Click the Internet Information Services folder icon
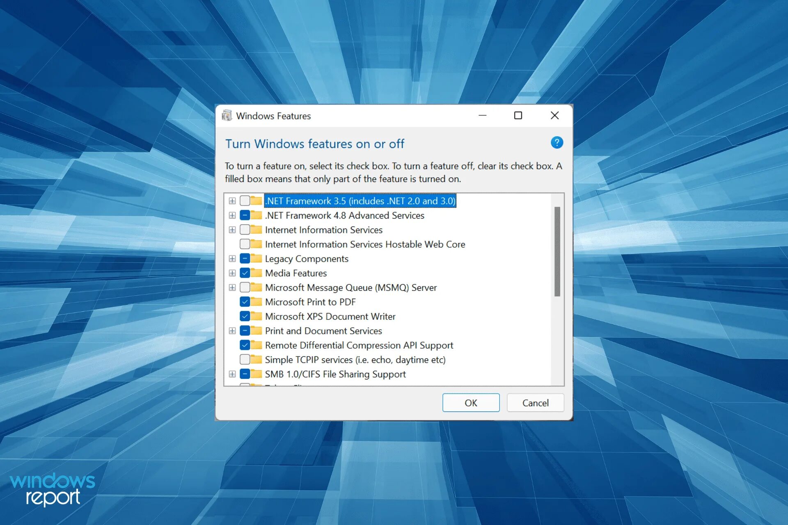The width and height of the screenshot is (788, 525). [257, 230]
